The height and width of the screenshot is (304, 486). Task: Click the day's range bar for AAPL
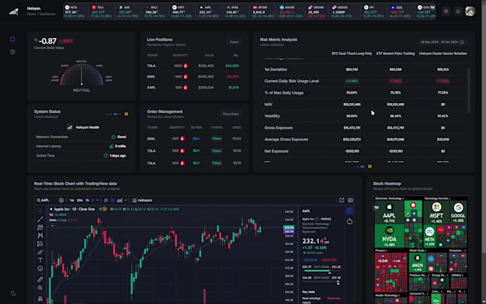click(322, 271)
